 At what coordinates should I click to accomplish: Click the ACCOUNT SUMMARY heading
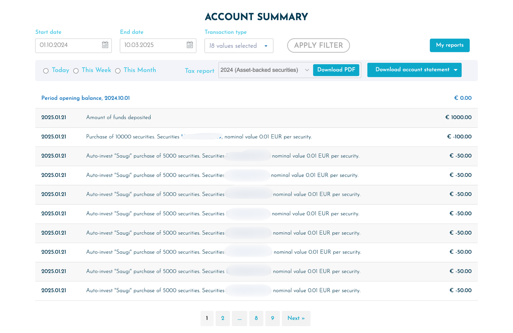coord(256,17)
